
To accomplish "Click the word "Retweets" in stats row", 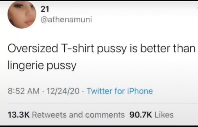I will [49, 115].
